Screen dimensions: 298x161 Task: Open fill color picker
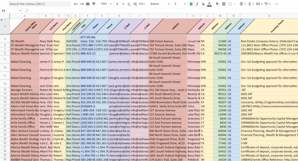click(217, 4)
